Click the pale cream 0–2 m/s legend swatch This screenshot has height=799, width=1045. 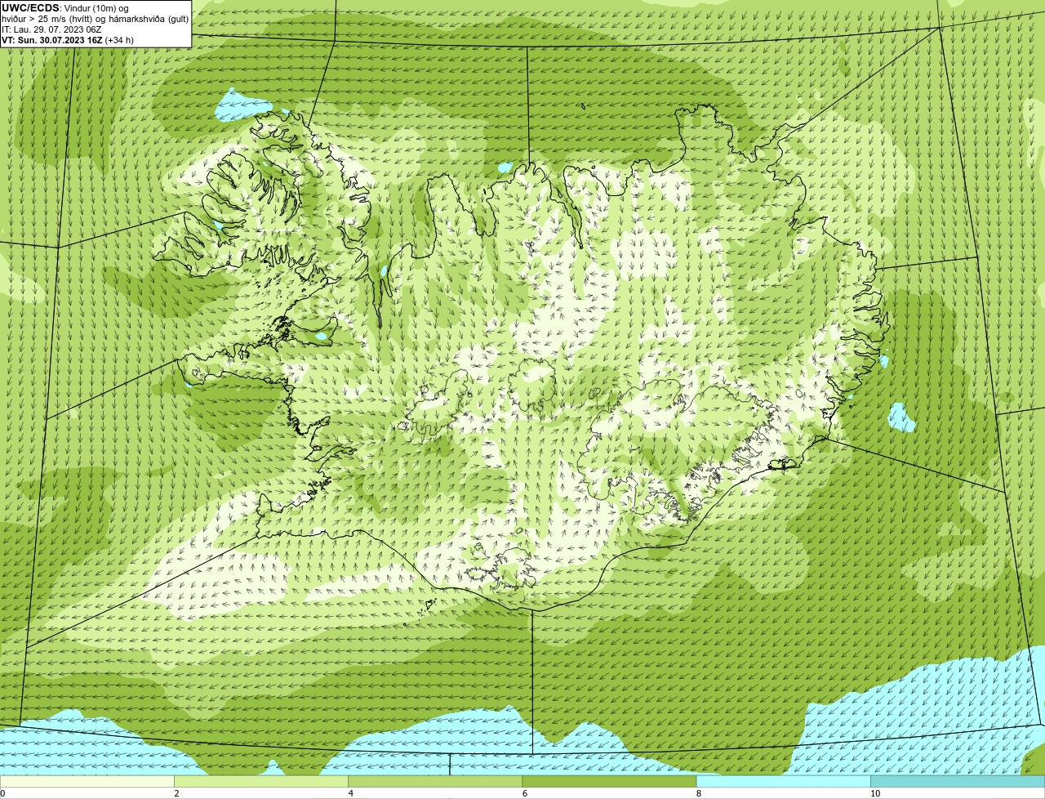87,782
